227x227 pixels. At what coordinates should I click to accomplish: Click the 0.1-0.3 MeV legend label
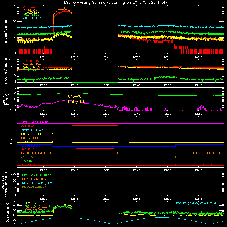click(x=32, y=61)
